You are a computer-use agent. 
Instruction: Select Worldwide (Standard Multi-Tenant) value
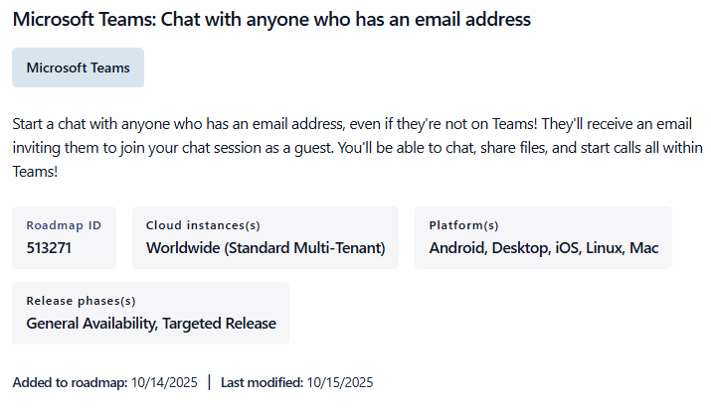[266, 248]
